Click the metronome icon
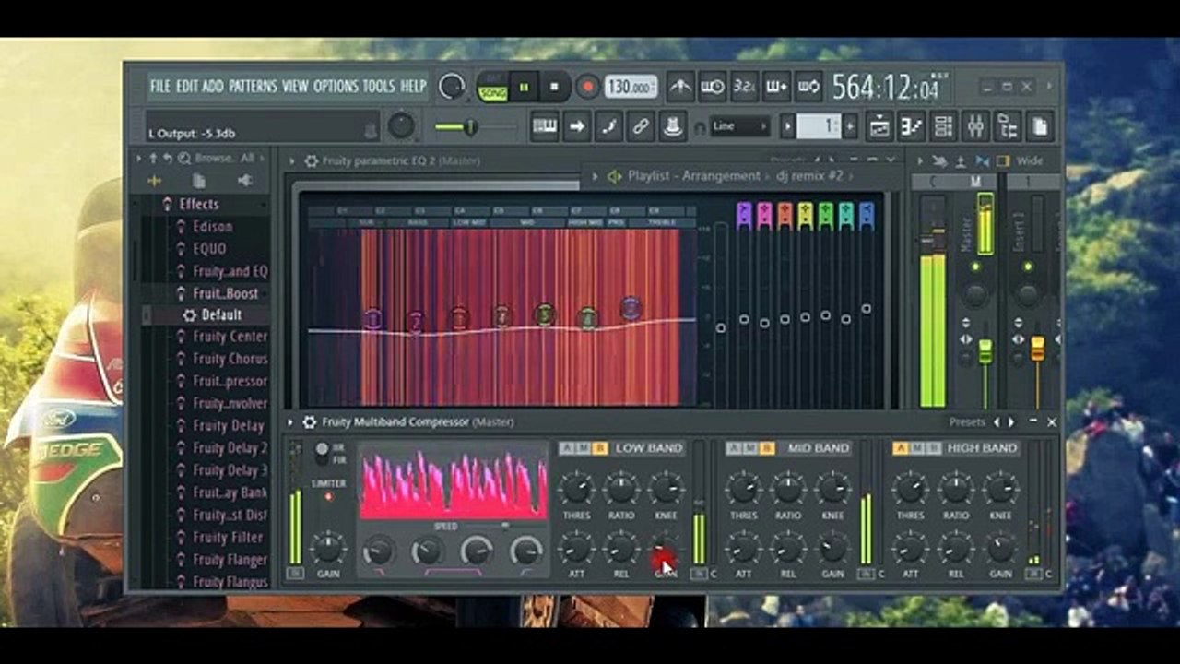1180x664 pixels. 680,87
